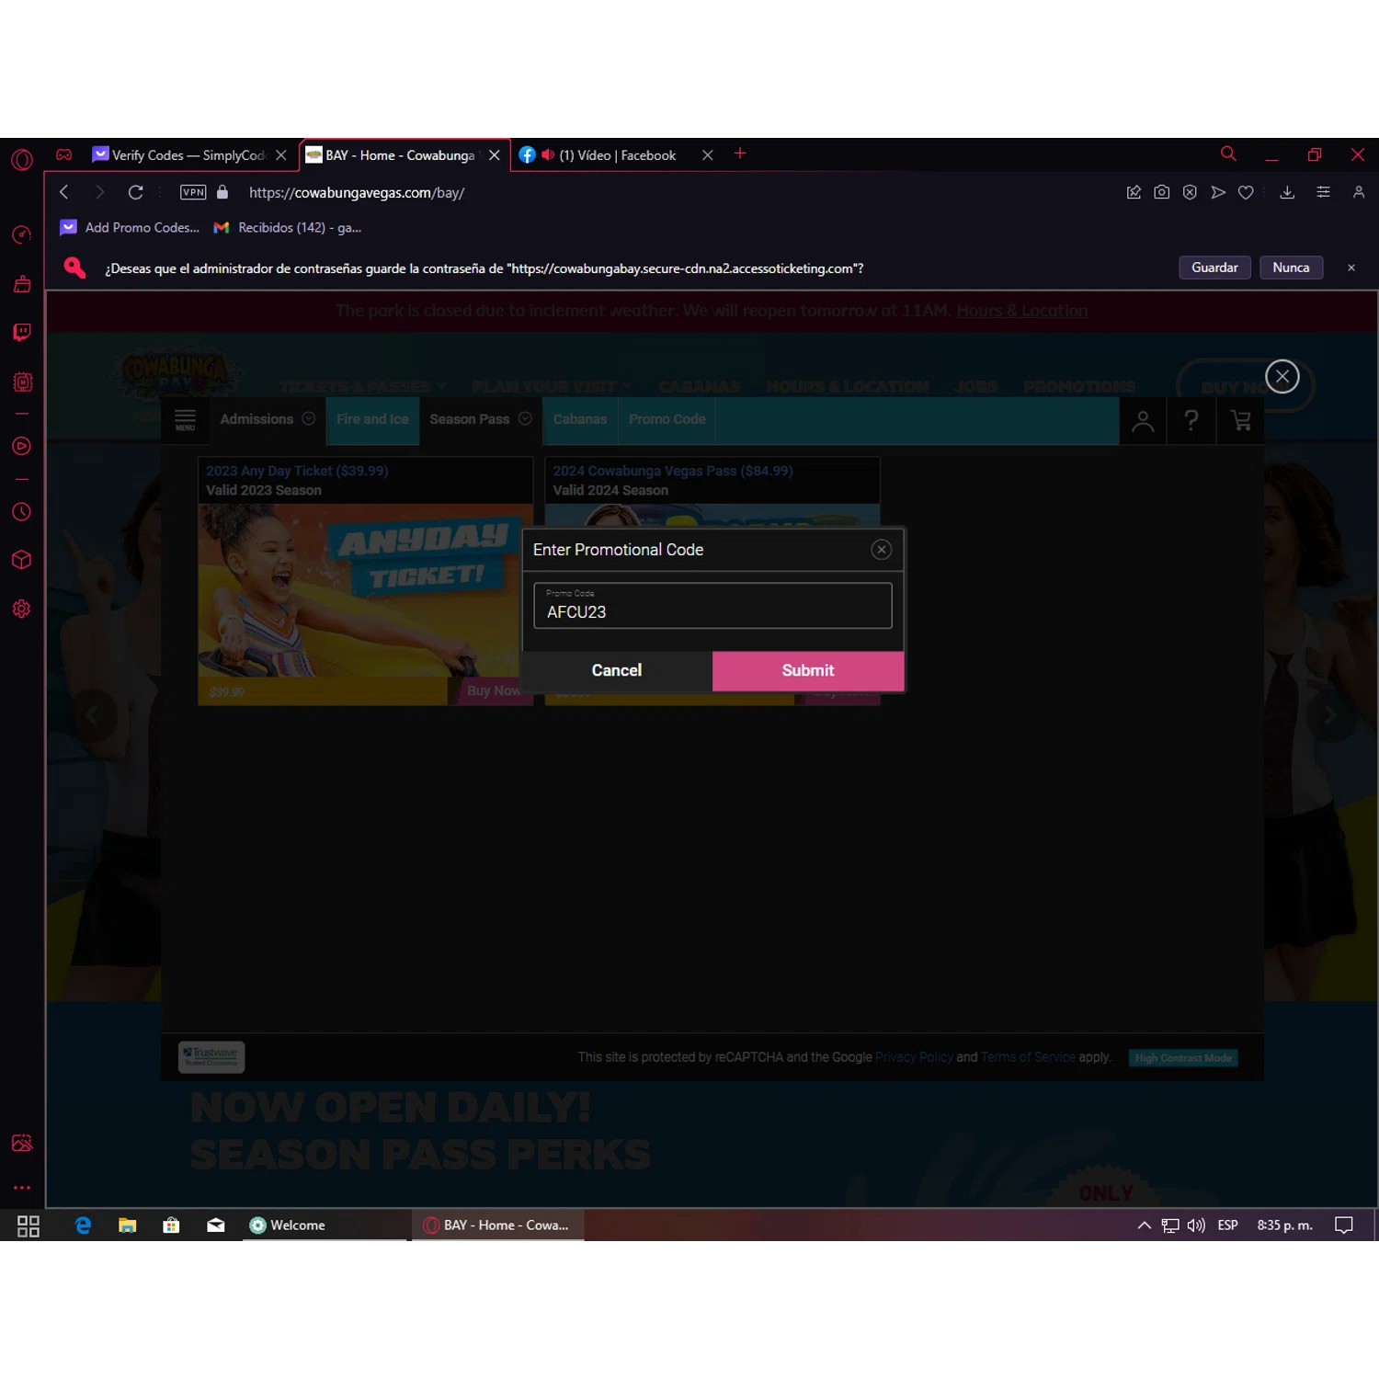Select the Cabanas tab
This screenshot has height=1379, width=1379.
coord(580,419)
